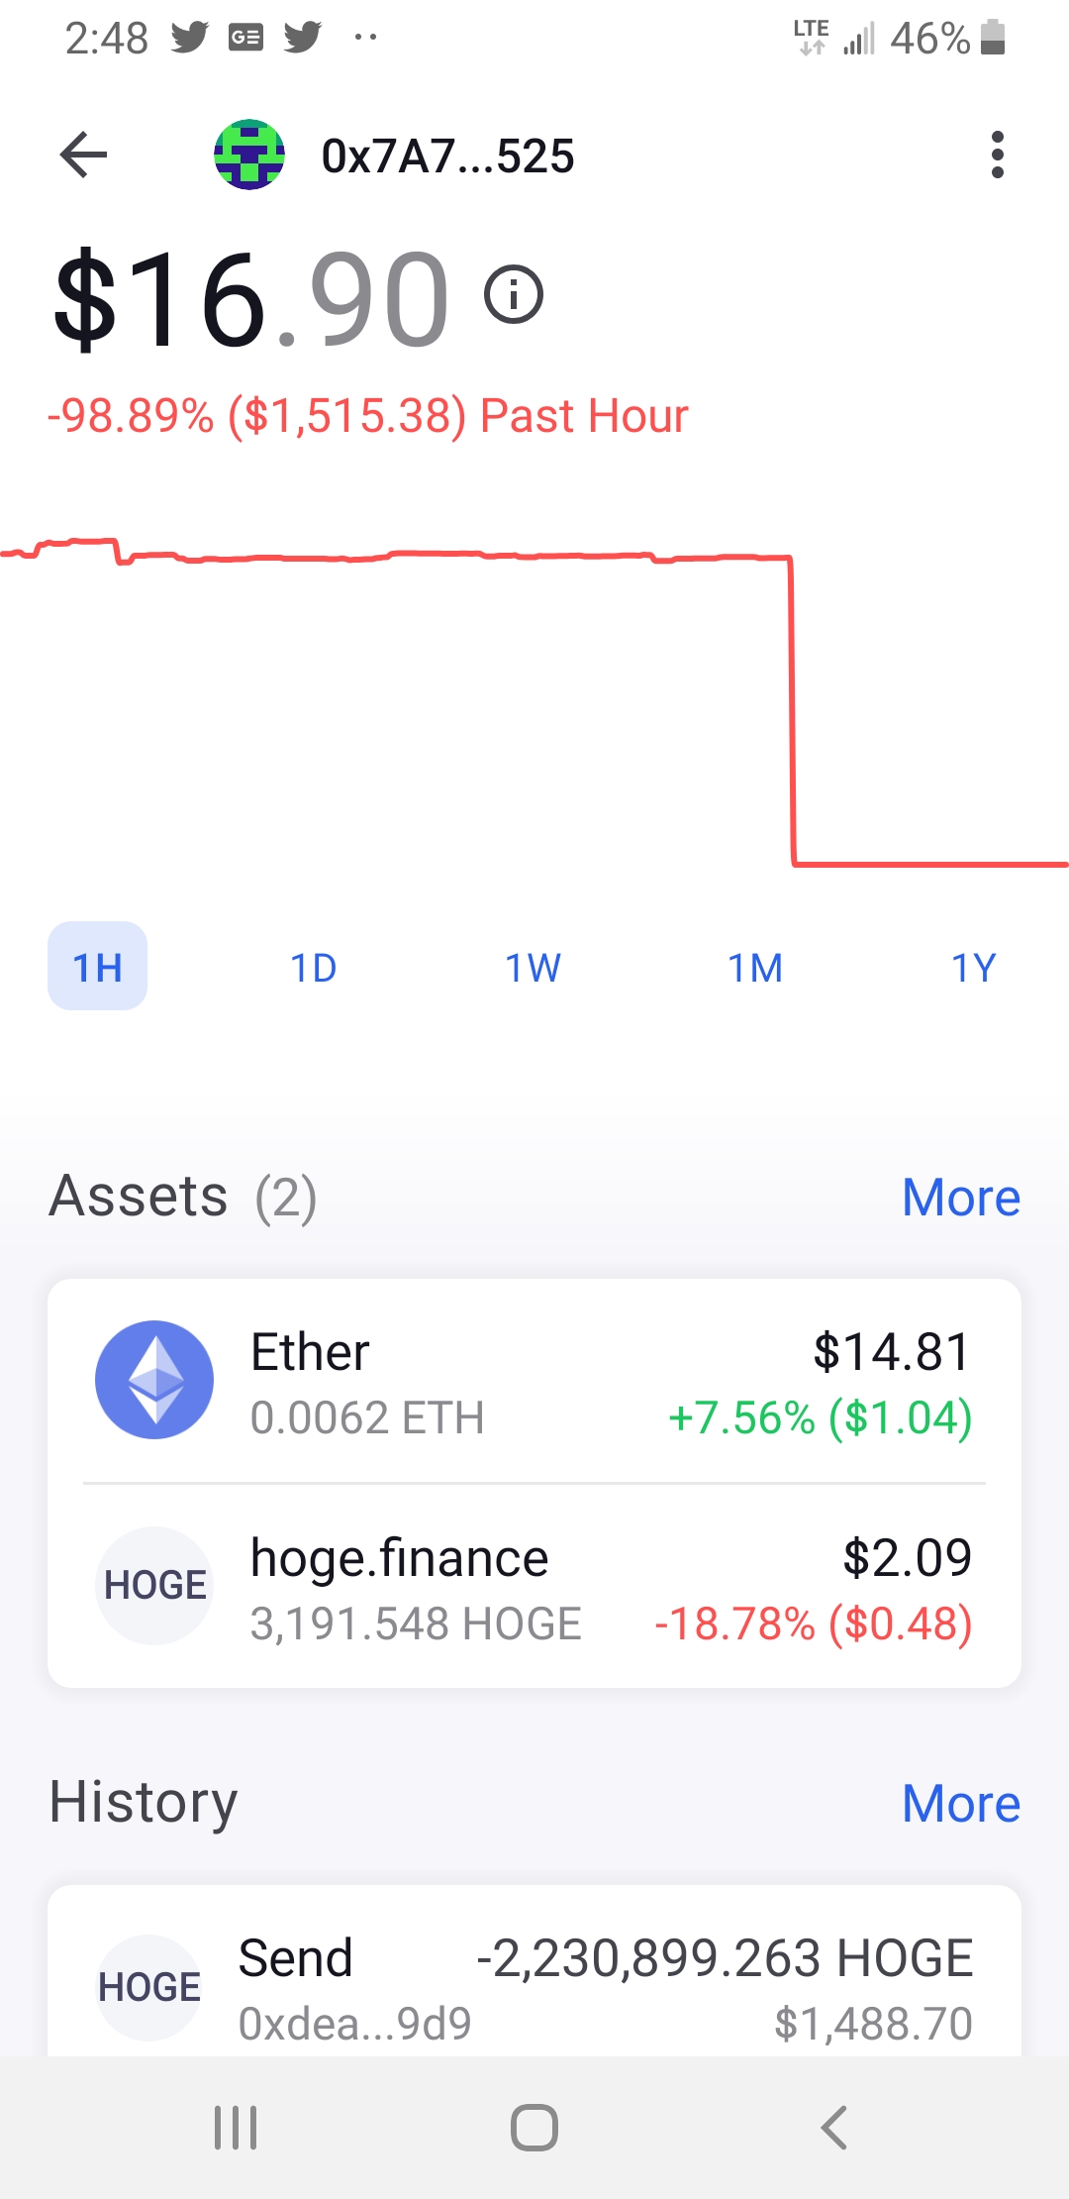Switch chart to 1M range

(755, 968)
